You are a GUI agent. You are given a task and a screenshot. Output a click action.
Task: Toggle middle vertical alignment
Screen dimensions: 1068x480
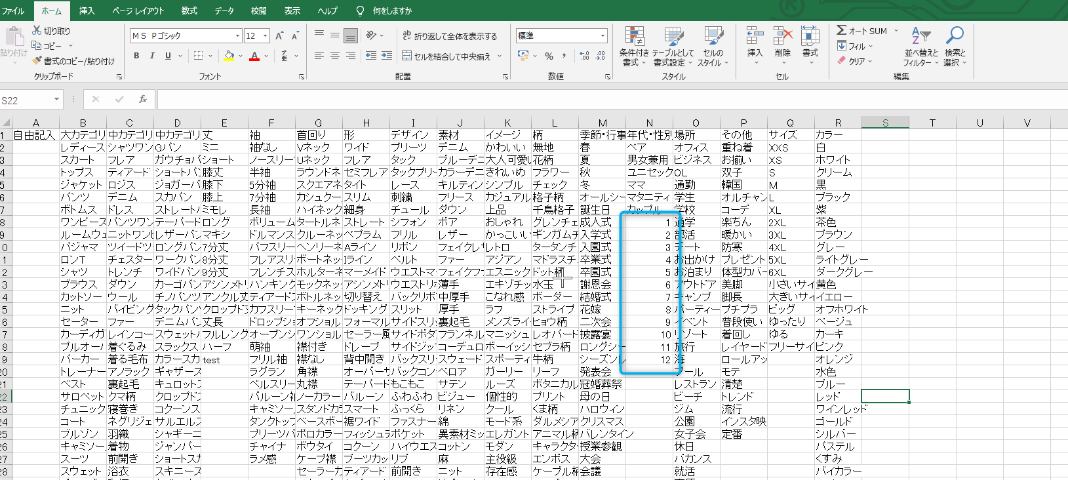pyautogui.click(x=335, y=35)
